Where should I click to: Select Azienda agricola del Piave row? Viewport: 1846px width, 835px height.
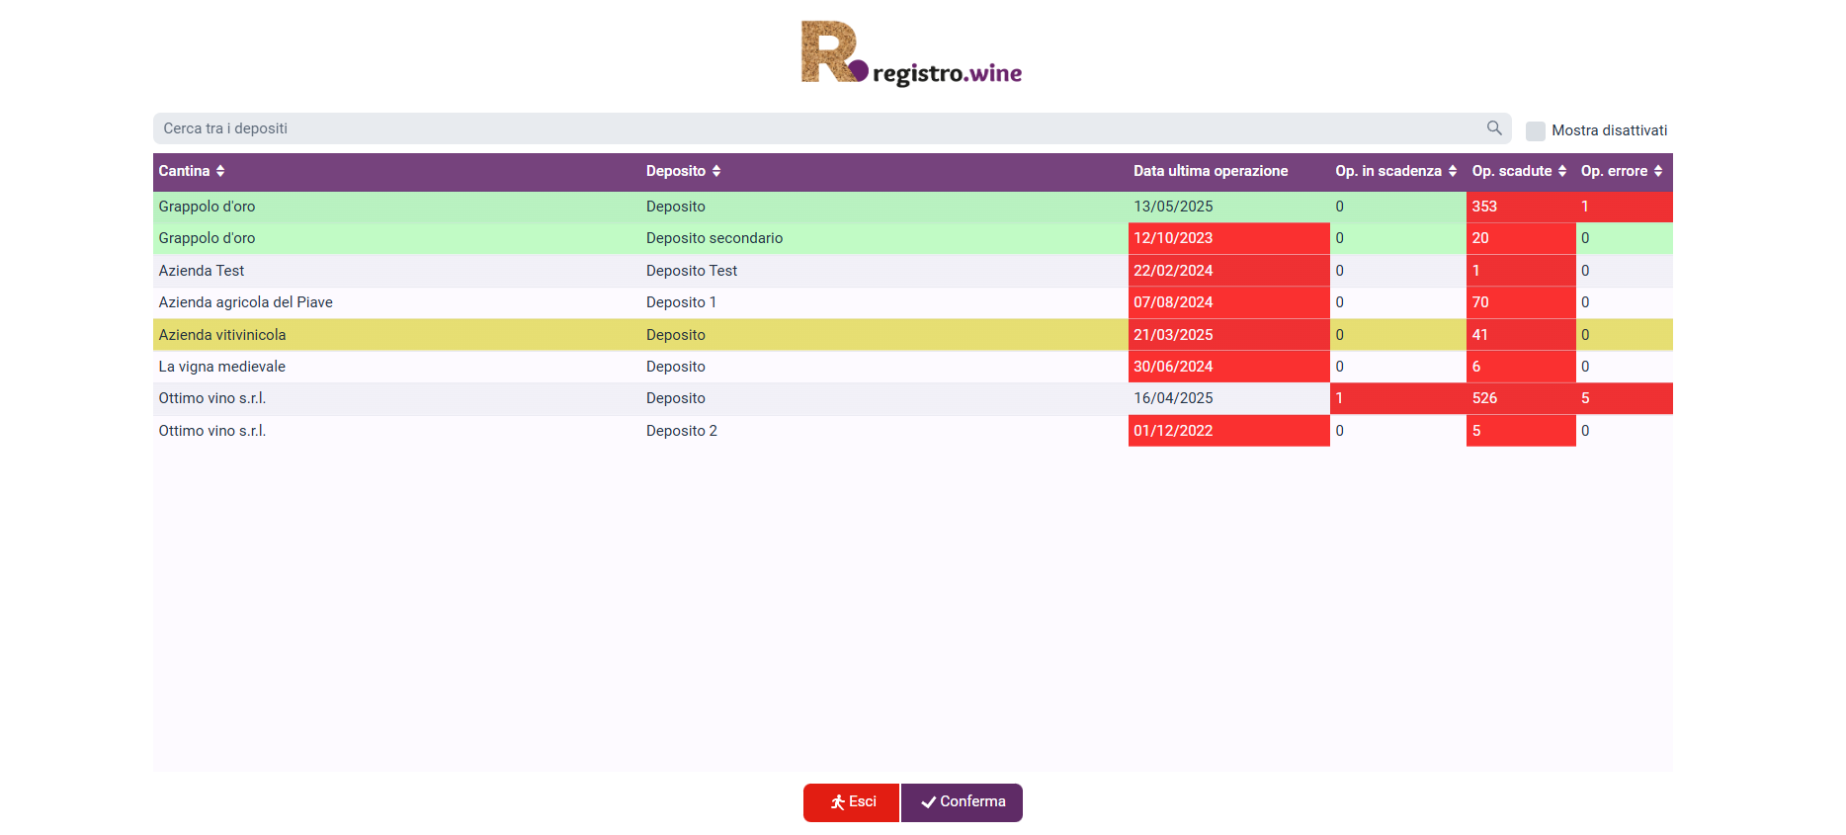[x=913, y=302]
